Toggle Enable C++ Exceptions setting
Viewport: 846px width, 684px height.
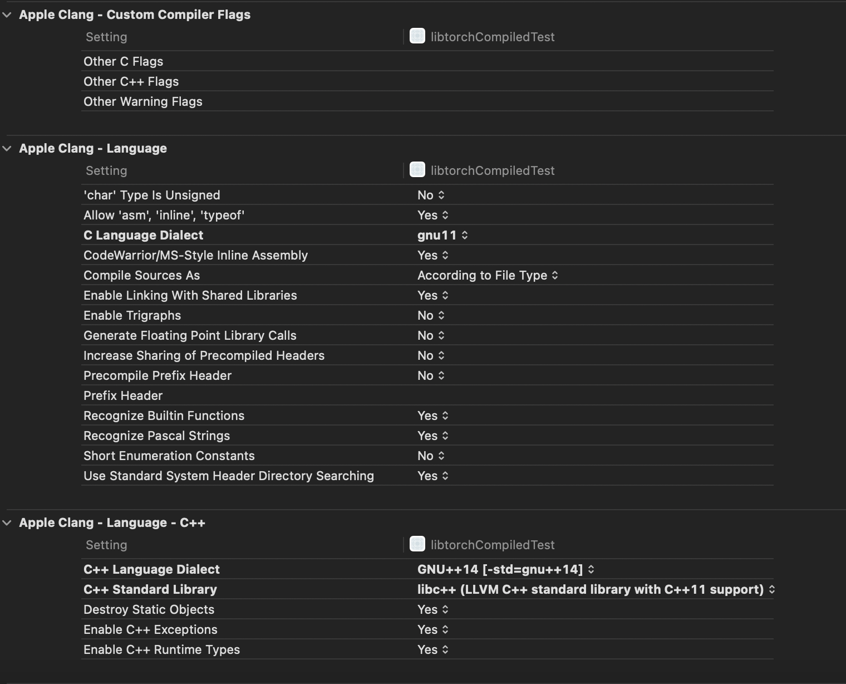click(x=433, y=629)
